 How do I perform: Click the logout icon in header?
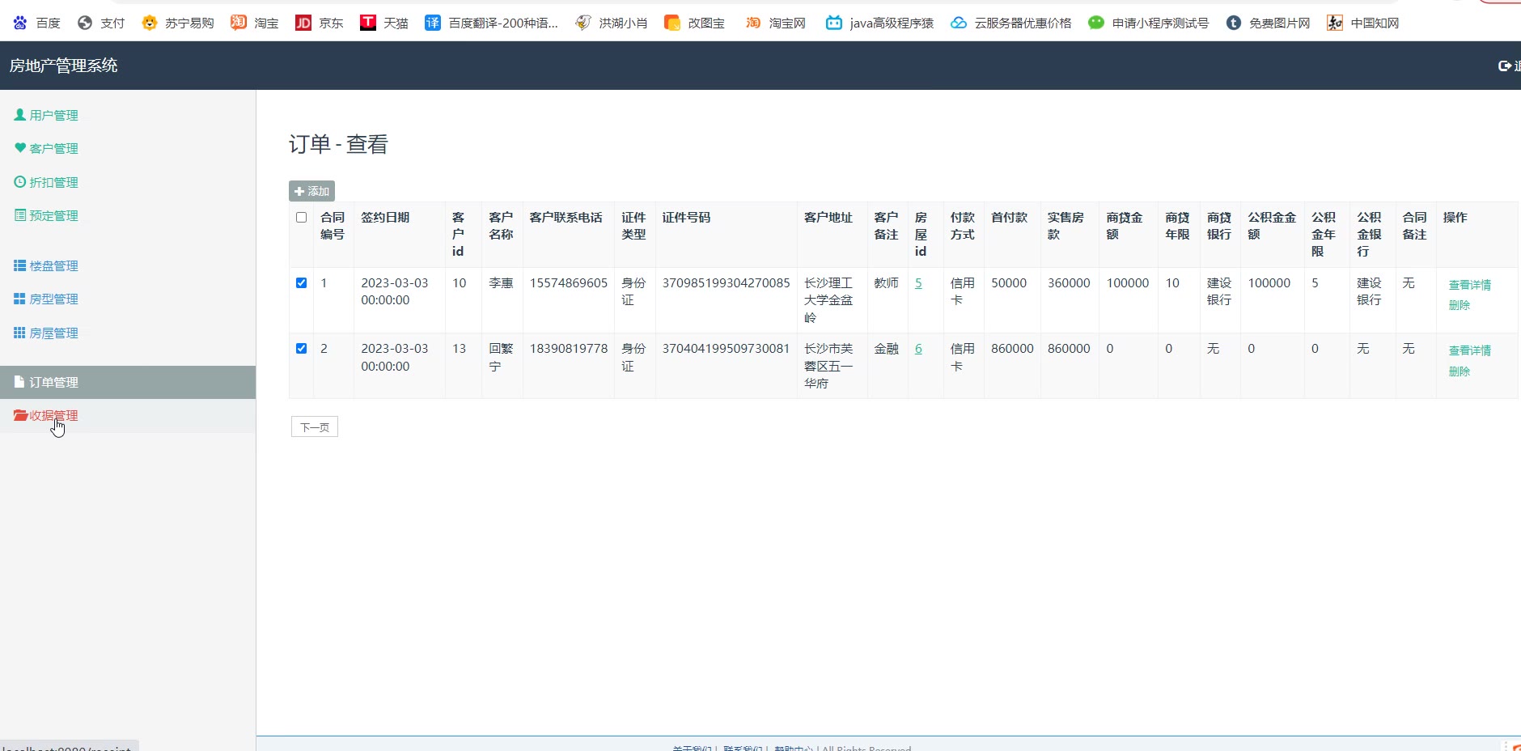(1505, 66)
